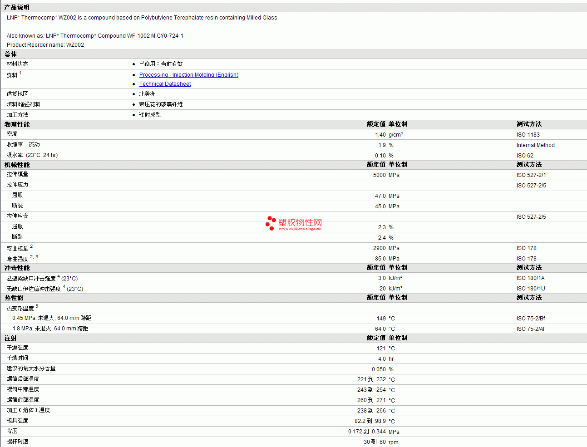
Task: Select the 'Internal Method' test method
Action: pyautogui.click(x=535, y=145)
